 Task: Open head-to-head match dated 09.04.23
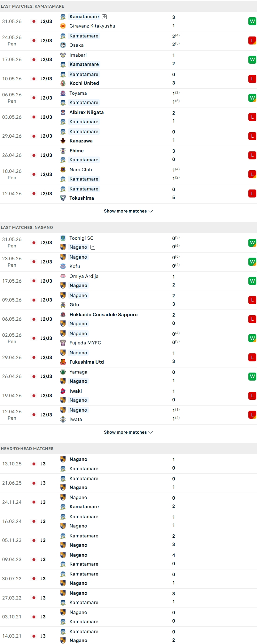tap(128, 559)
